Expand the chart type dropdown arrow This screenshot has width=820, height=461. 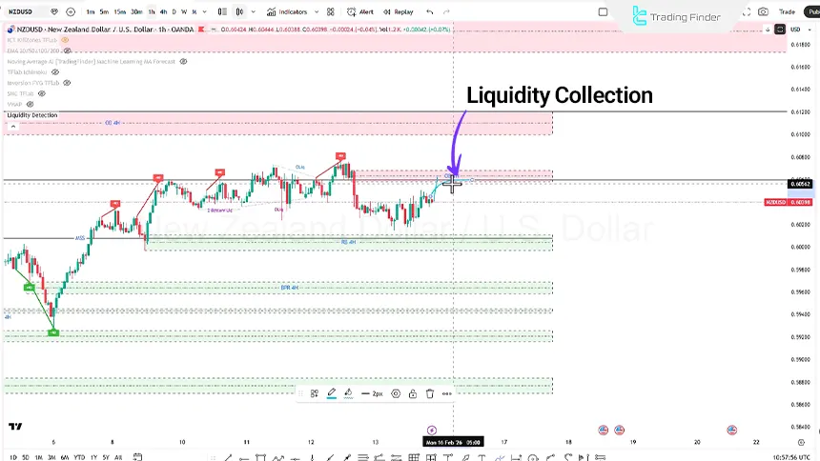(254, 11)
